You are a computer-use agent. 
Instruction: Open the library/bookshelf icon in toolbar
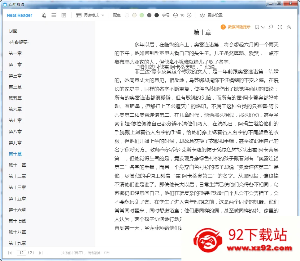(x=44, y=15)
